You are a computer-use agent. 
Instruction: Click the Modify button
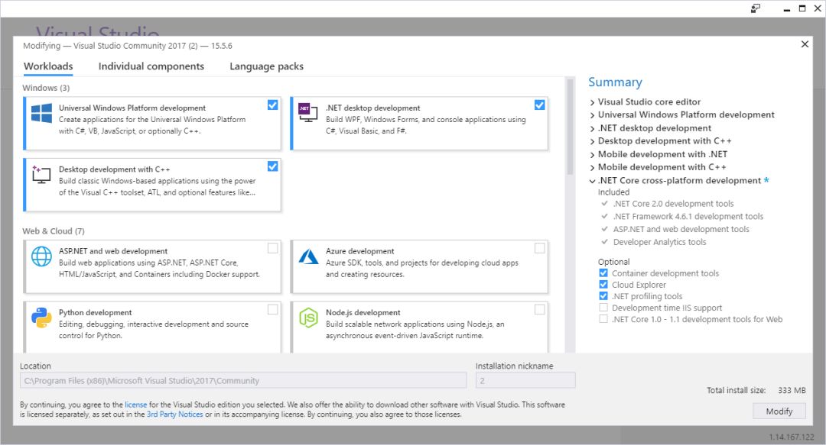779,411
